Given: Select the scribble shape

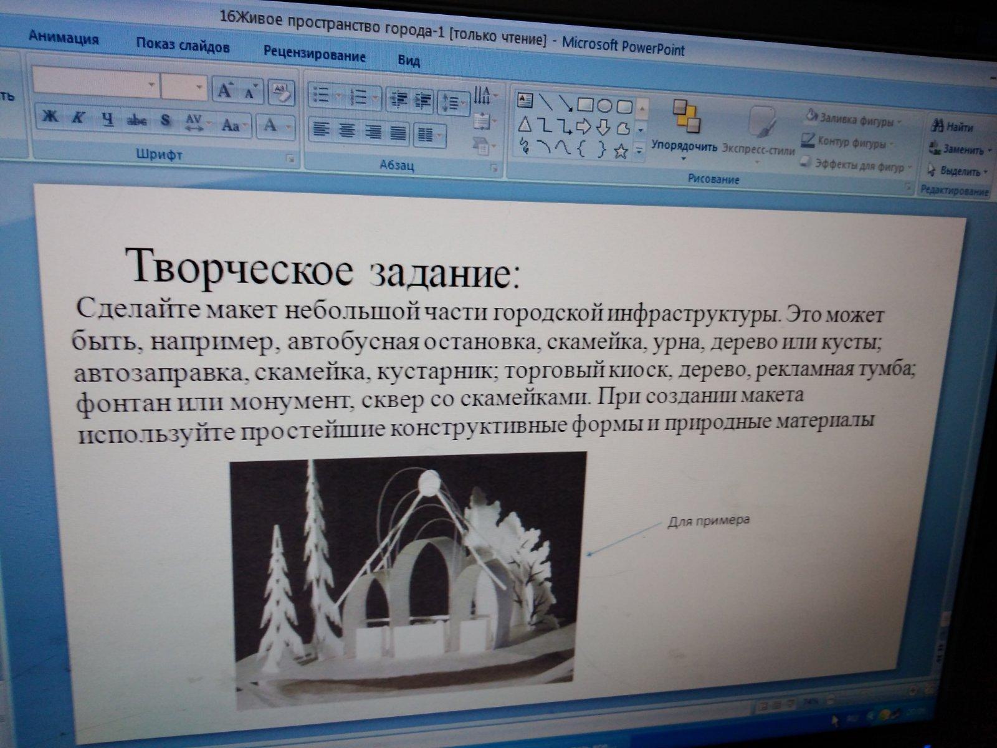Looking at the screenshot, I should tap(525, 146).
